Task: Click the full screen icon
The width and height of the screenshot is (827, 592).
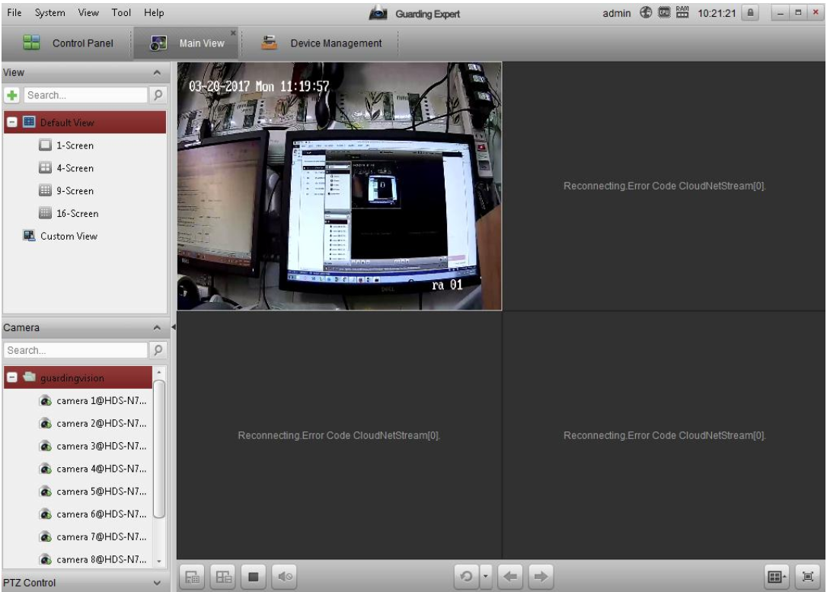Action: [809, 577]
